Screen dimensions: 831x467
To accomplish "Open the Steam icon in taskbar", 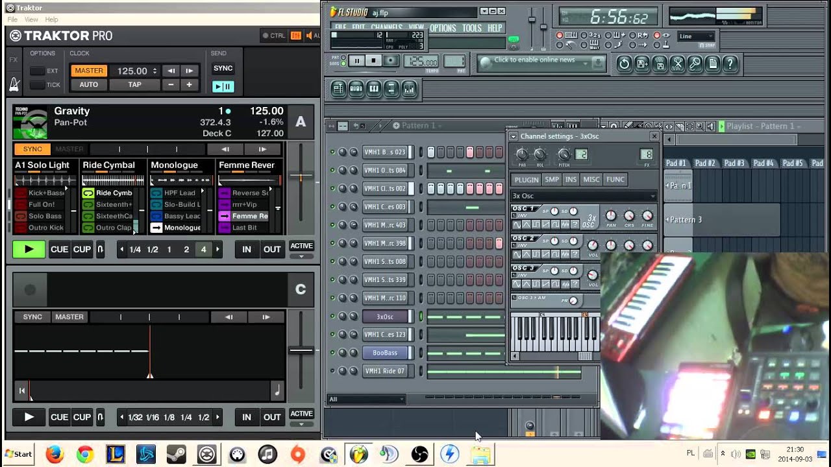I will pos(177,454).
